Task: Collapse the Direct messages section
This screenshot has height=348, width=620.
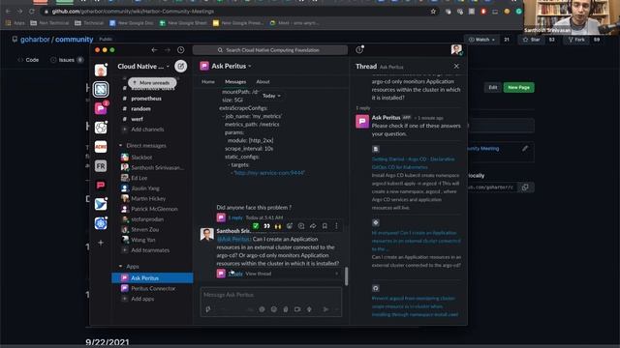Action: point(120,146)
